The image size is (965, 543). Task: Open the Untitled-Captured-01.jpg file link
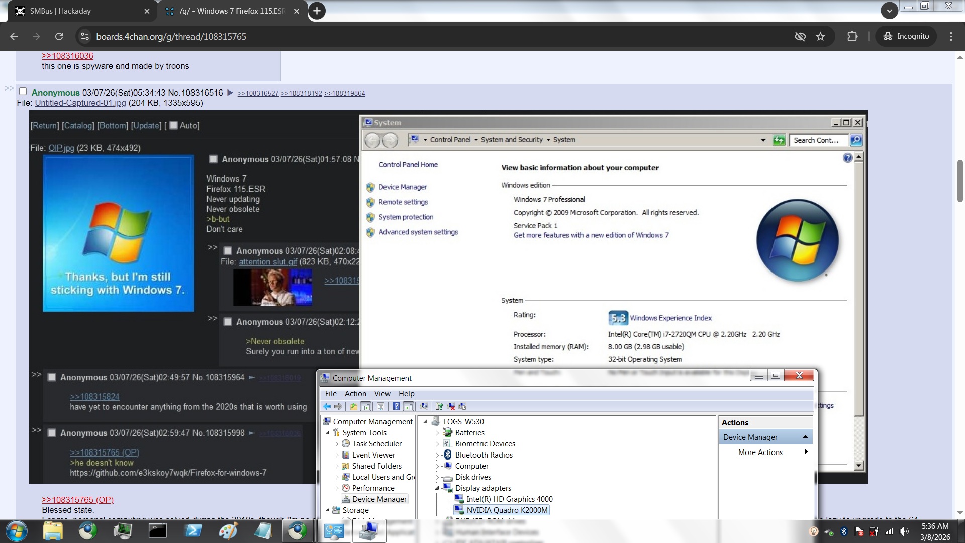80,103
